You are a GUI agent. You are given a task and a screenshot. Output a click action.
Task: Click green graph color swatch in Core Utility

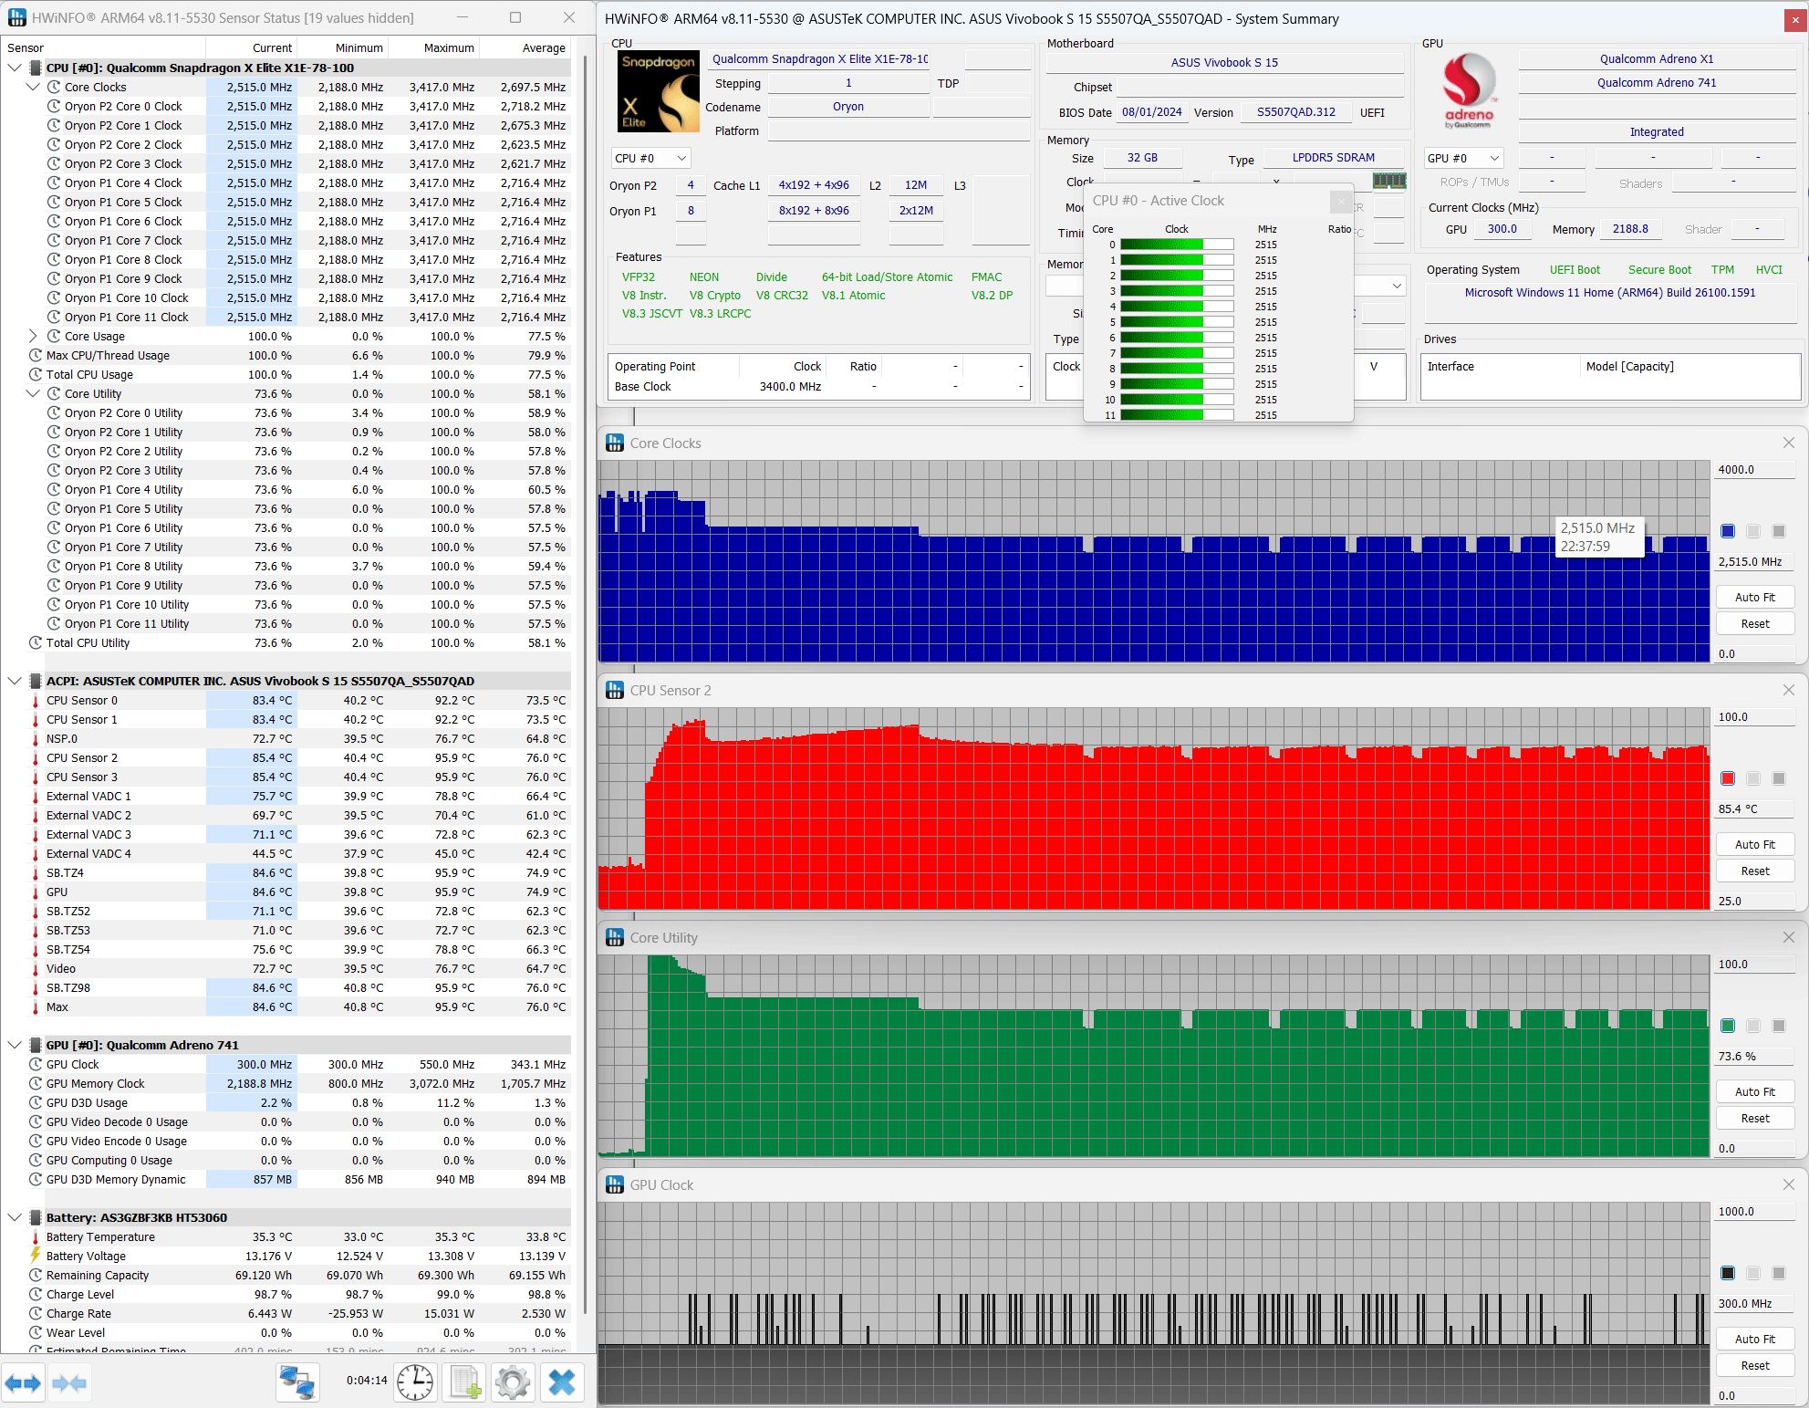[1728, 1026]
